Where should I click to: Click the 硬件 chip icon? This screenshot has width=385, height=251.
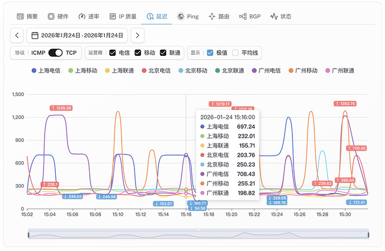click(x=51, y=16)
